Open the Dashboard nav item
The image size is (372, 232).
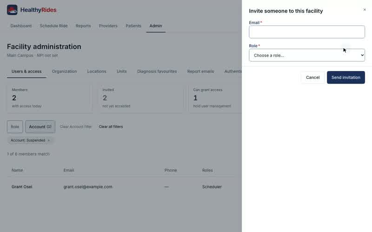coord(21,26)
